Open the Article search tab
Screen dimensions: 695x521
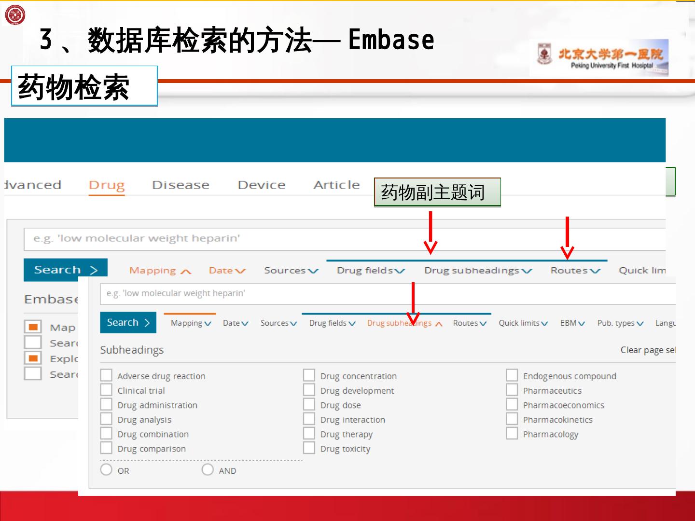click(x=336, y=185)
